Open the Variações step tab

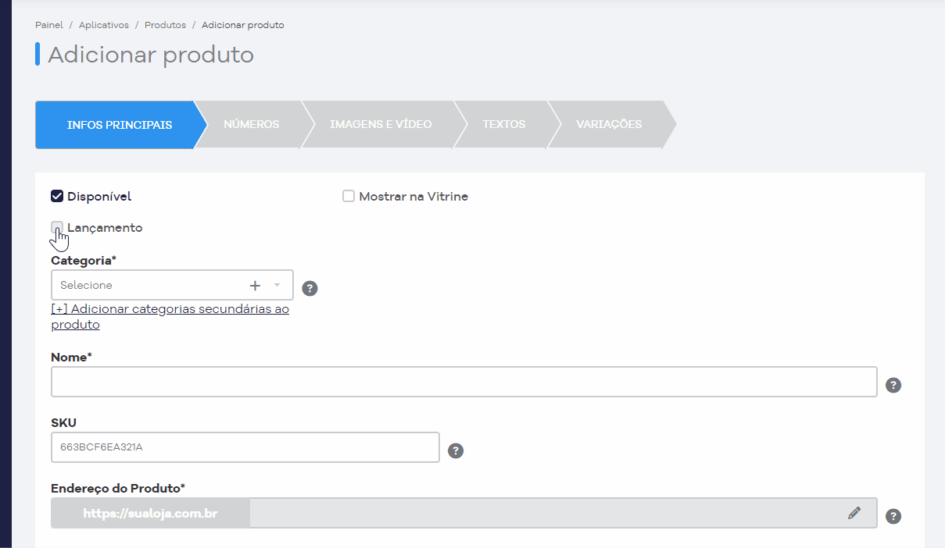[x=609, y=124]
